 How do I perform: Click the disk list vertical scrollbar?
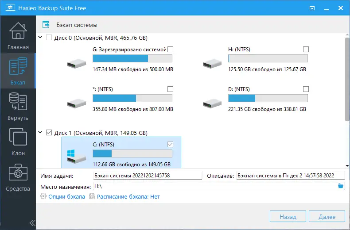[x=347, y=80]
